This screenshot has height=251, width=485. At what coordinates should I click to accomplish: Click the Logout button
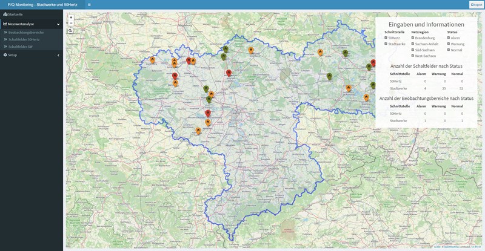point(476,5)
